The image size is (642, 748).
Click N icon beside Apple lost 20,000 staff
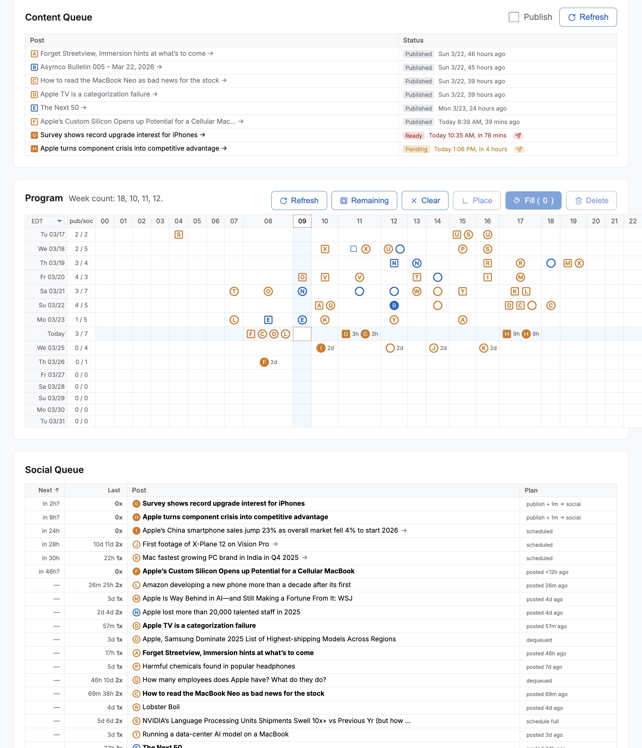click(x=136, y=612)
